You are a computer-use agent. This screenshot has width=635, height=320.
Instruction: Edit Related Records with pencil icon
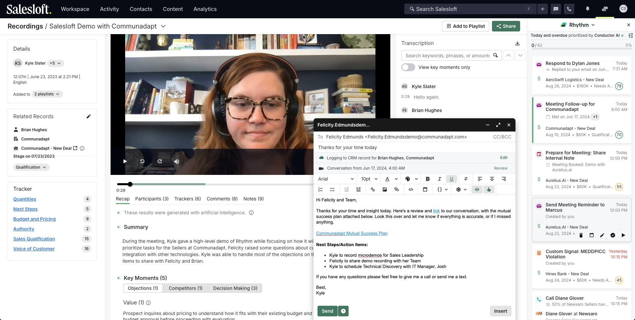pos(88,116)
